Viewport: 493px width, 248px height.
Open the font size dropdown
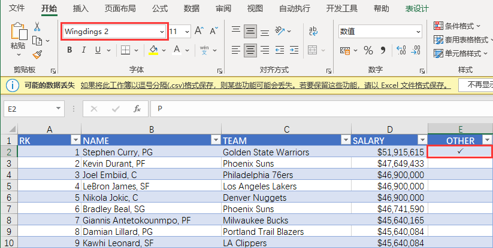187,31
